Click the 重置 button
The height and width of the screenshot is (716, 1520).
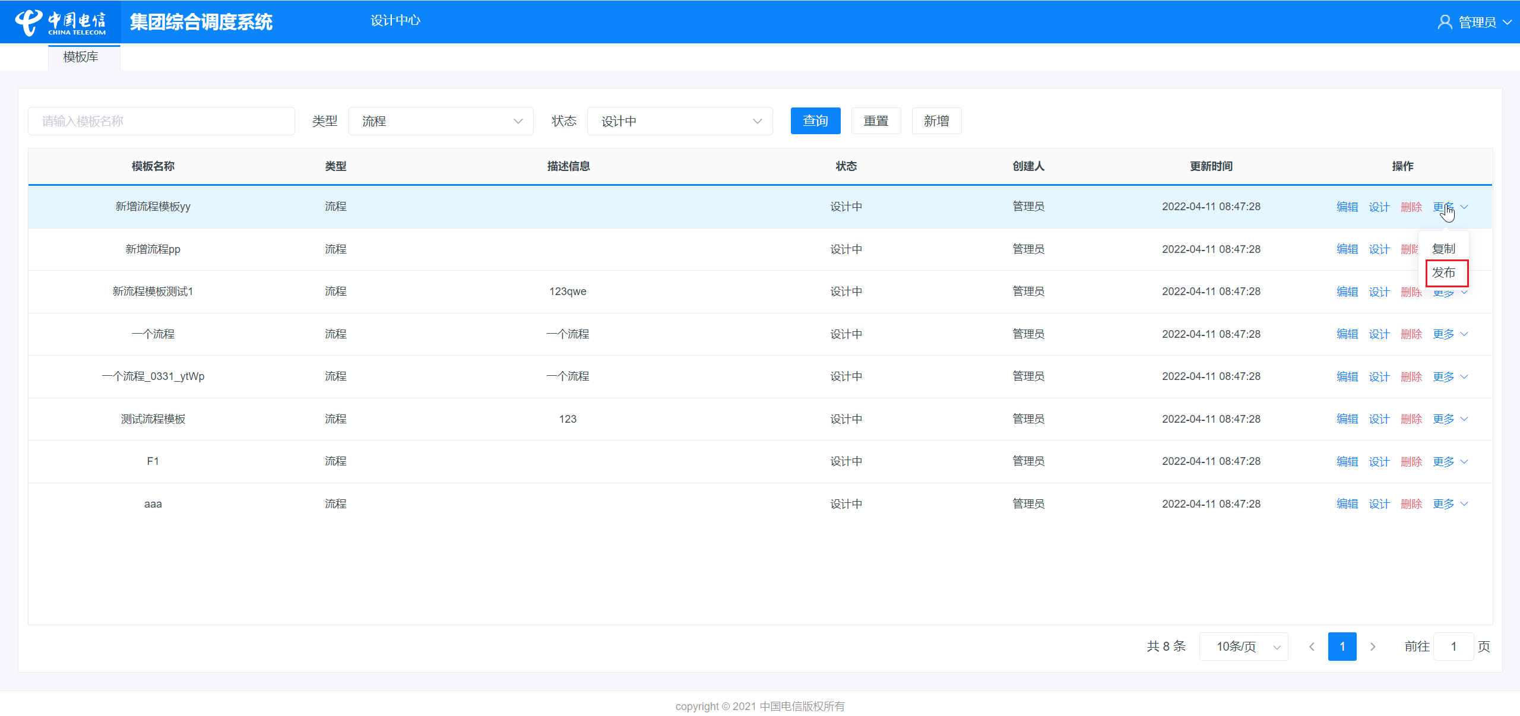[x=876, y=121]
